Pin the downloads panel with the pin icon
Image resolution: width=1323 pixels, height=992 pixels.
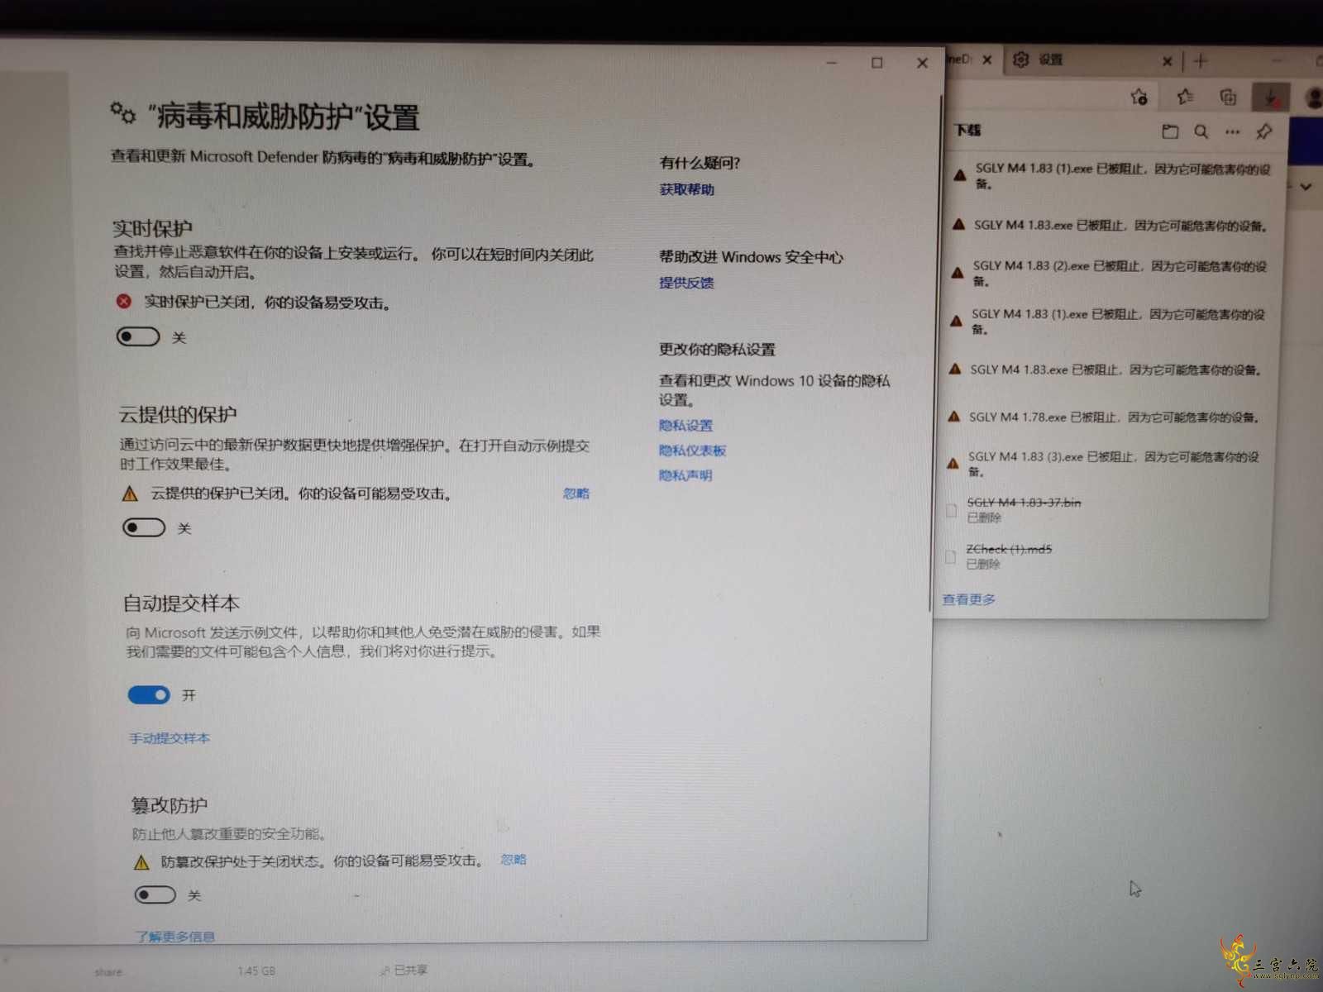pyautogui.click(x=1264, y=131)
